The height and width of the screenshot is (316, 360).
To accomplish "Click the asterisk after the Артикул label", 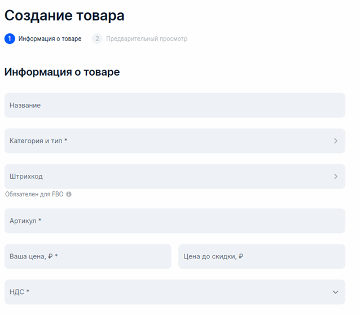I will click(40, 221).
